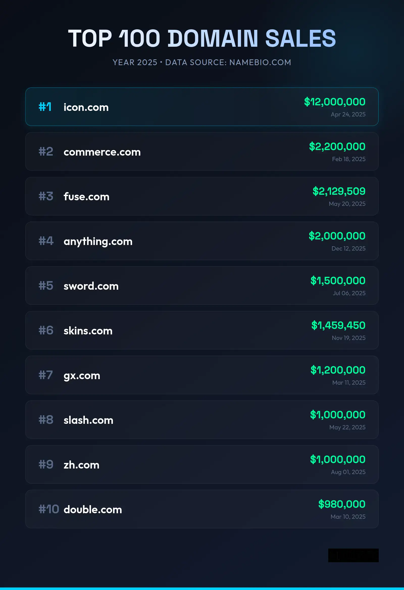Click the #10 rank number
Viewport: 404px width, 590px height.
[x=48, y=509]
